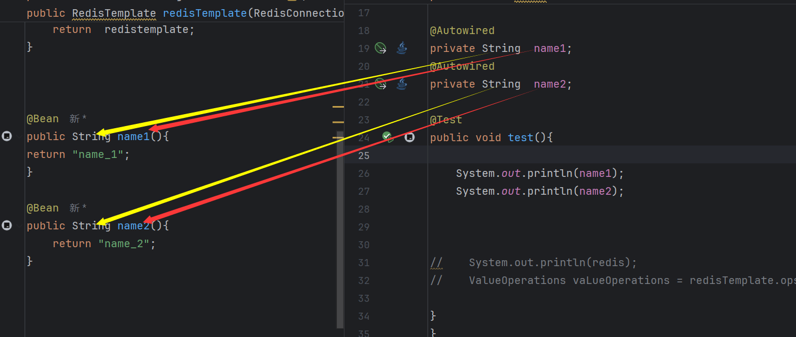Run the test using line 24 gutter icon
The height and width of the screenshot is (337, 796).
pyautogui.click(x=388, y=137)
